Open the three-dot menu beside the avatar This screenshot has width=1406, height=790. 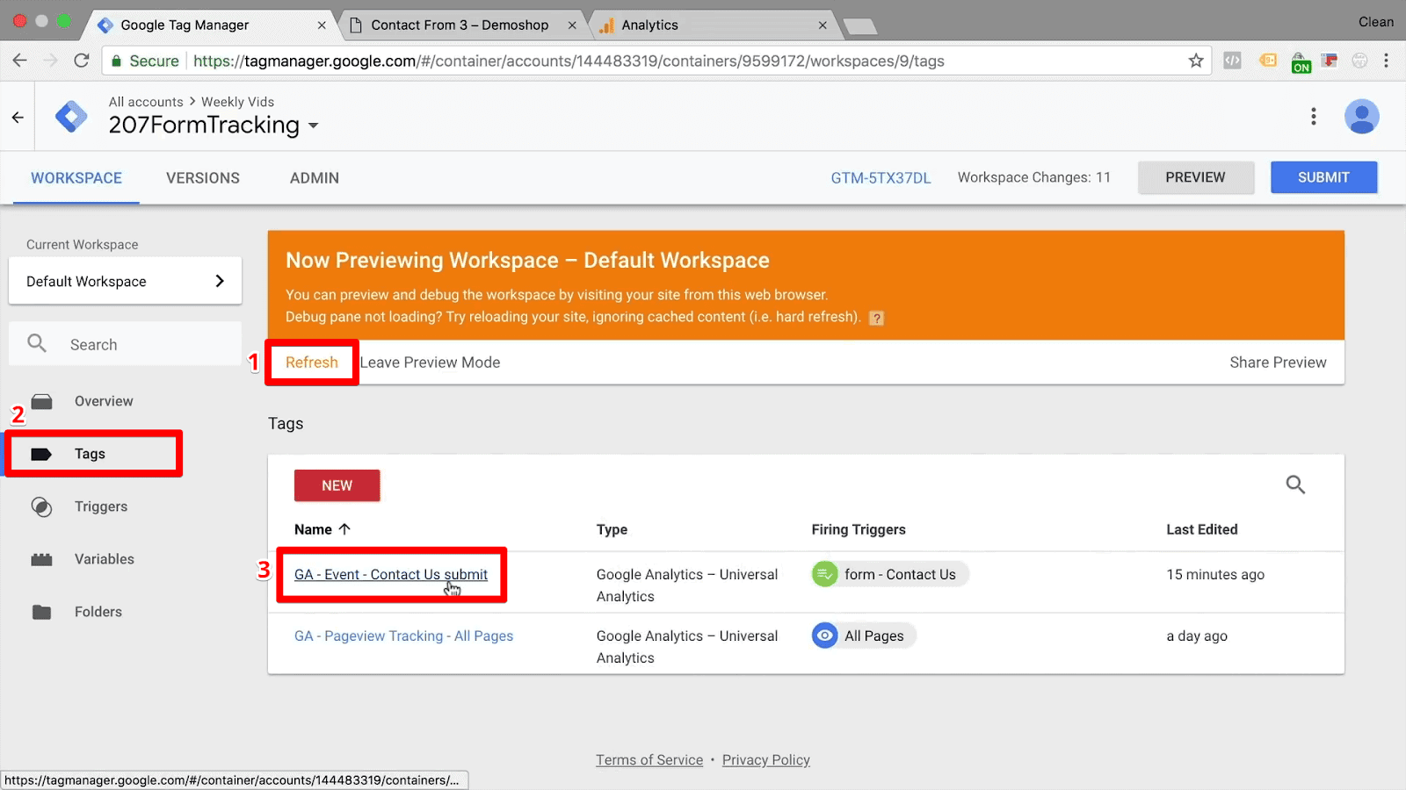coord(1313,116)
